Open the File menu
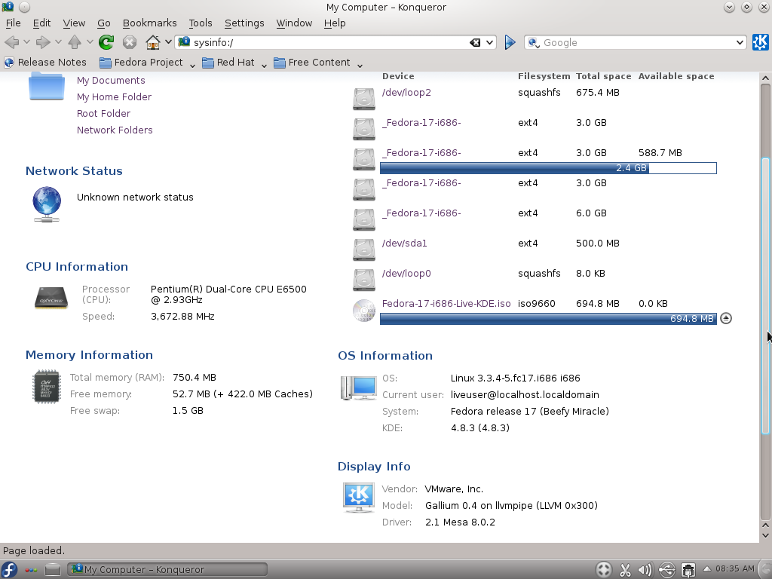 [13, 23]
